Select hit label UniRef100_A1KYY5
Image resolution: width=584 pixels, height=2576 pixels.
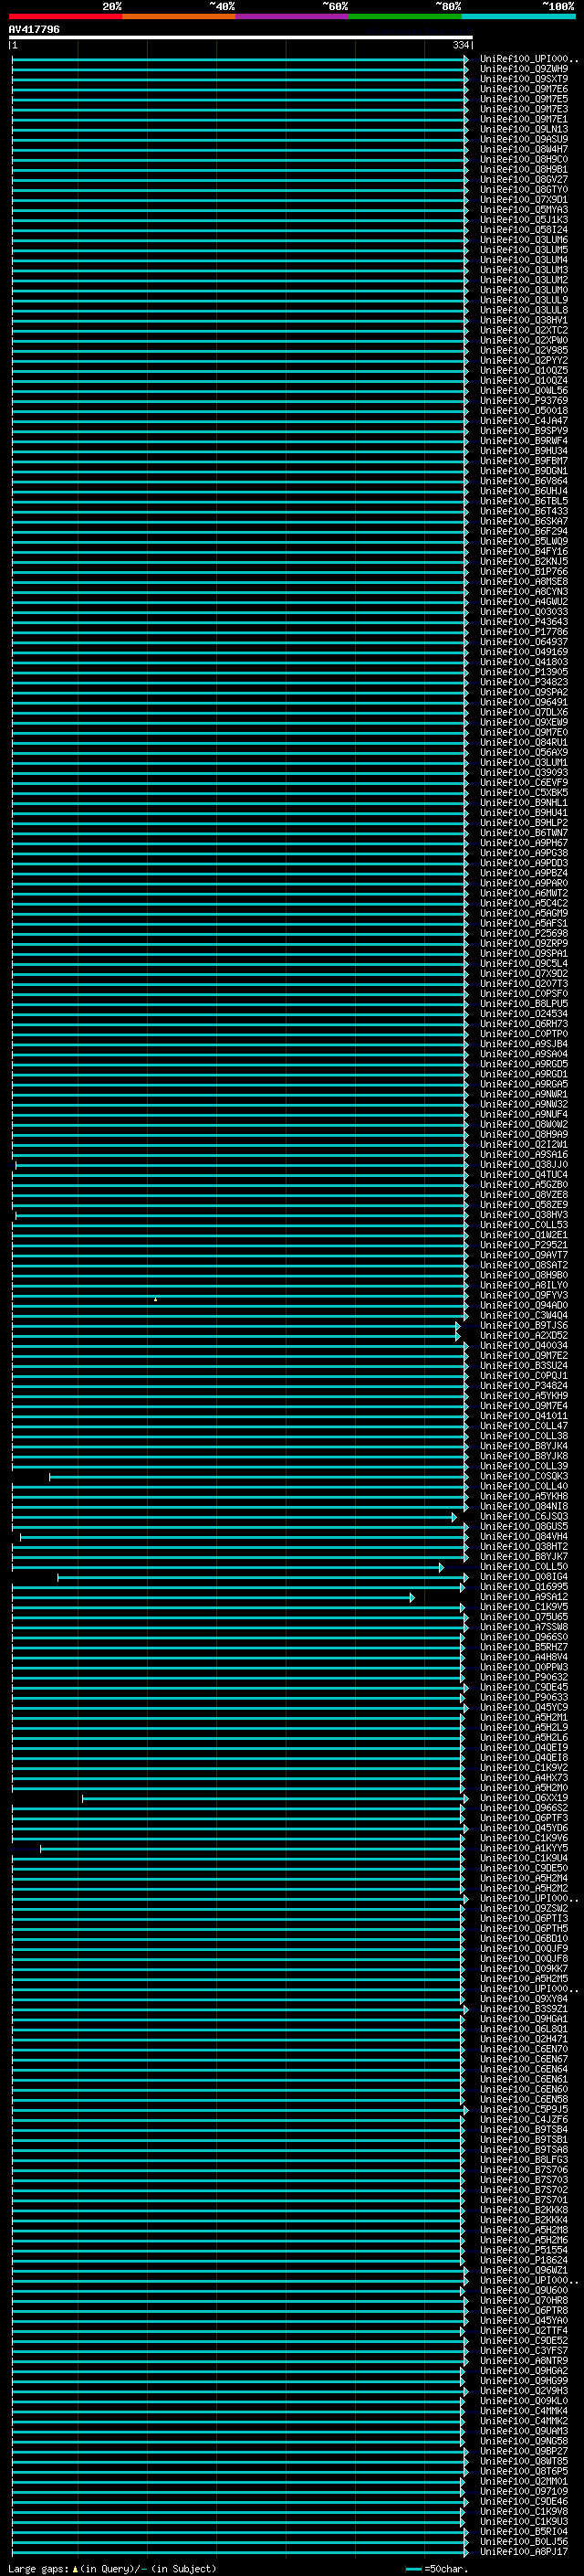click(x=524, y=1847)
